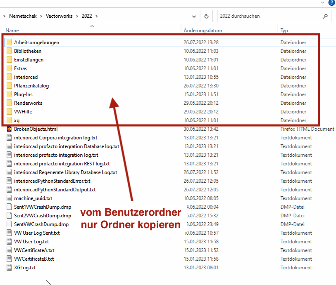Image resolution: width=336 pixels, height=285 pixels.
Task: Expand the chevron after 2022 breadcrumb
Action: (96, 16)
